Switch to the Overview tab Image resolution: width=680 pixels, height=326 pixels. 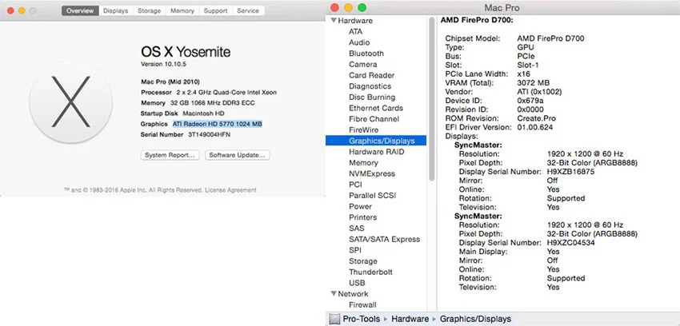pyautogui.click(x=80, y=11)
